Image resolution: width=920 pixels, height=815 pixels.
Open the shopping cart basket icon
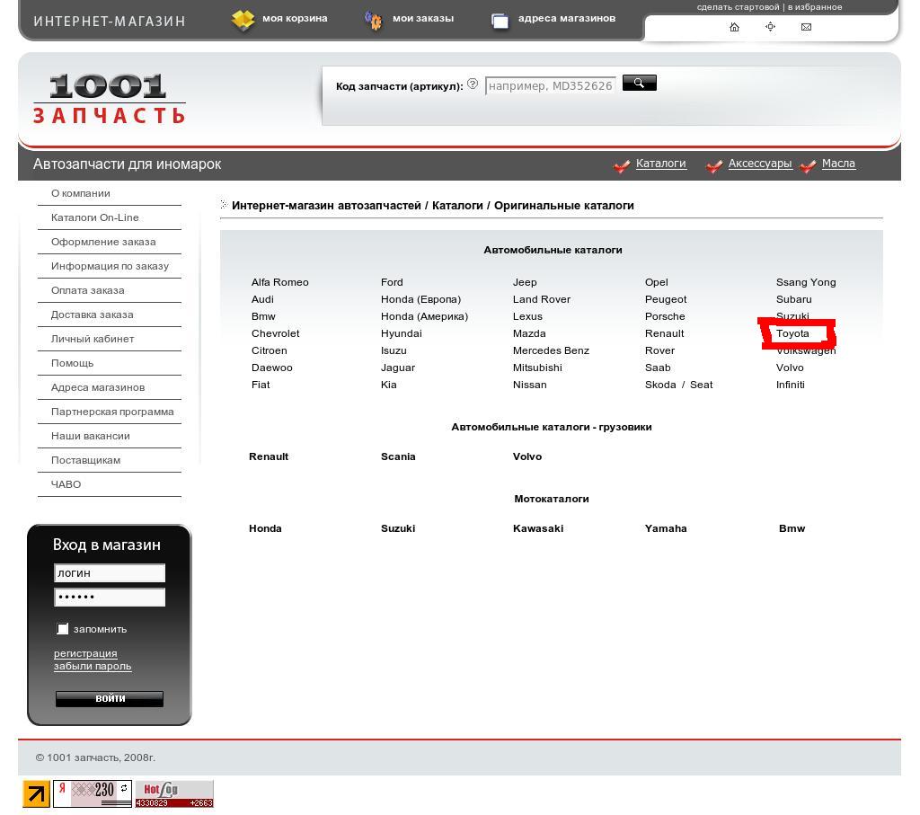[x=243, y=19]
